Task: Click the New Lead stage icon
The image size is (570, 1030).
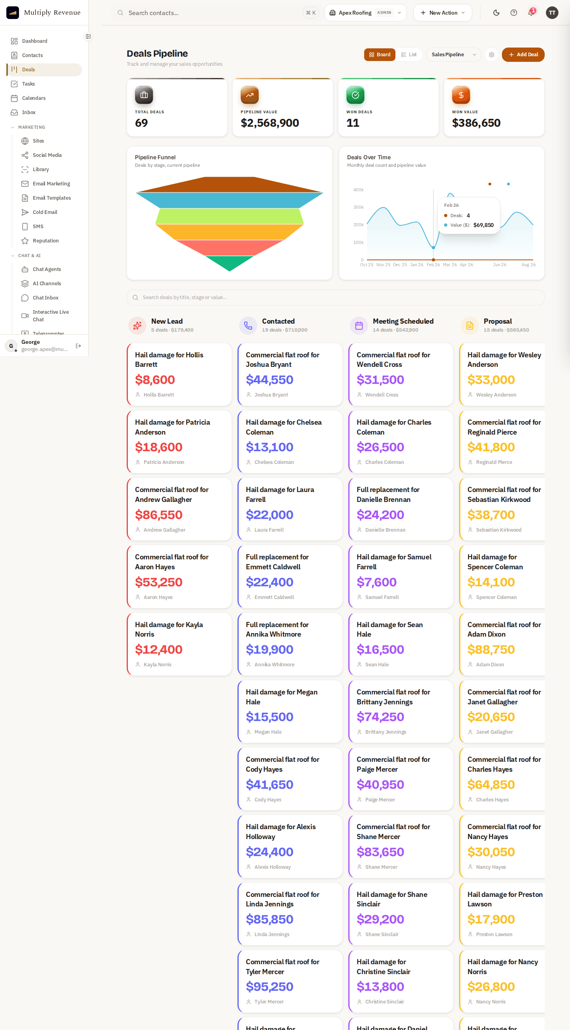Action: pyautogui.click(x=137, y=326)
